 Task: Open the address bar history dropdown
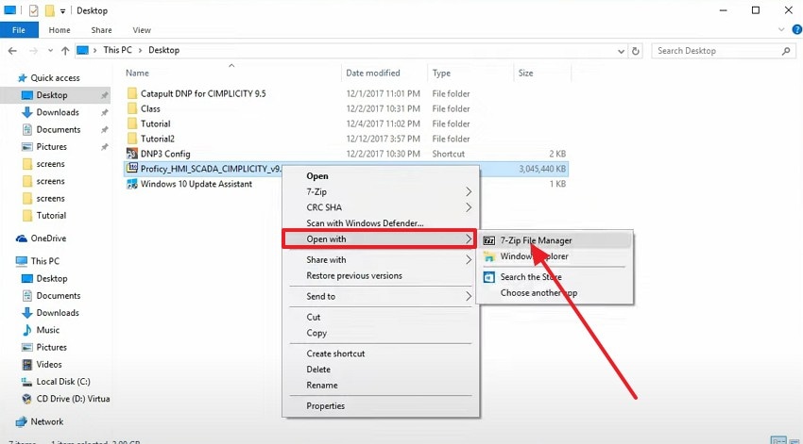621,51
